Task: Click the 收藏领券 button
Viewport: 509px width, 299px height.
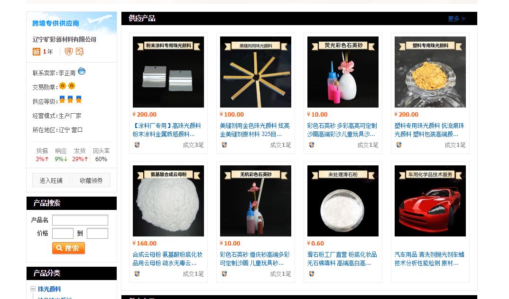Action: [91, 181]
